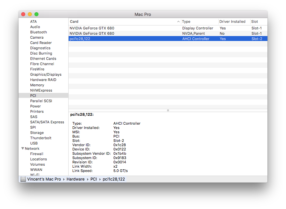The height and width of the screenshot is (209, 286).
Task: Open Parallel SCSI section
Action: [41, 101]
